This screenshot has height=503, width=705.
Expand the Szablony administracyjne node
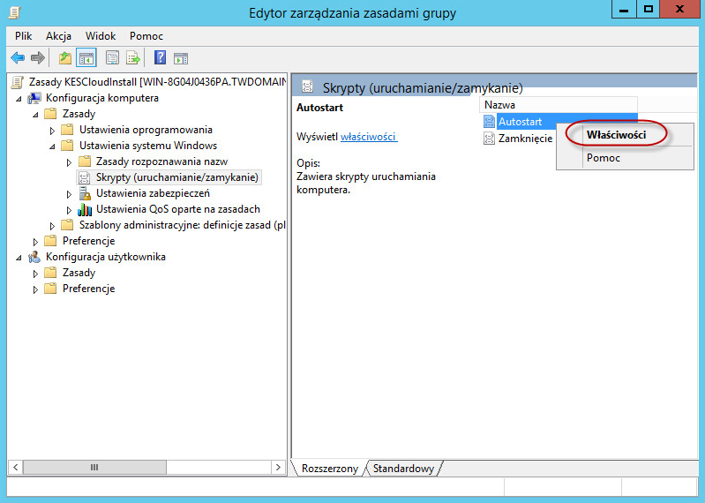52,226
